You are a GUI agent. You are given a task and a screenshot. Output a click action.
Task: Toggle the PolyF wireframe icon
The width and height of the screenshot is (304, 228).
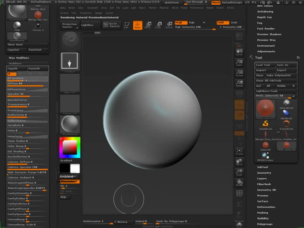tap(239, 193)
